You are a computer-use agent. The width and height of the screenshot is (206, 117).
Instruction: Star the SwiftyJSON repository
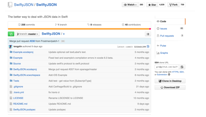point(152,5)
